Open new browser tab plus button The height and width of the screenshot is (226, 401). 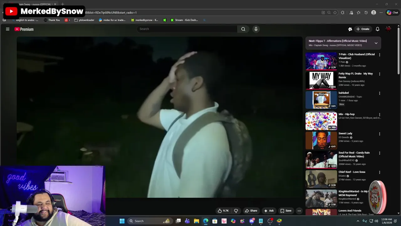tap(63, 4)
